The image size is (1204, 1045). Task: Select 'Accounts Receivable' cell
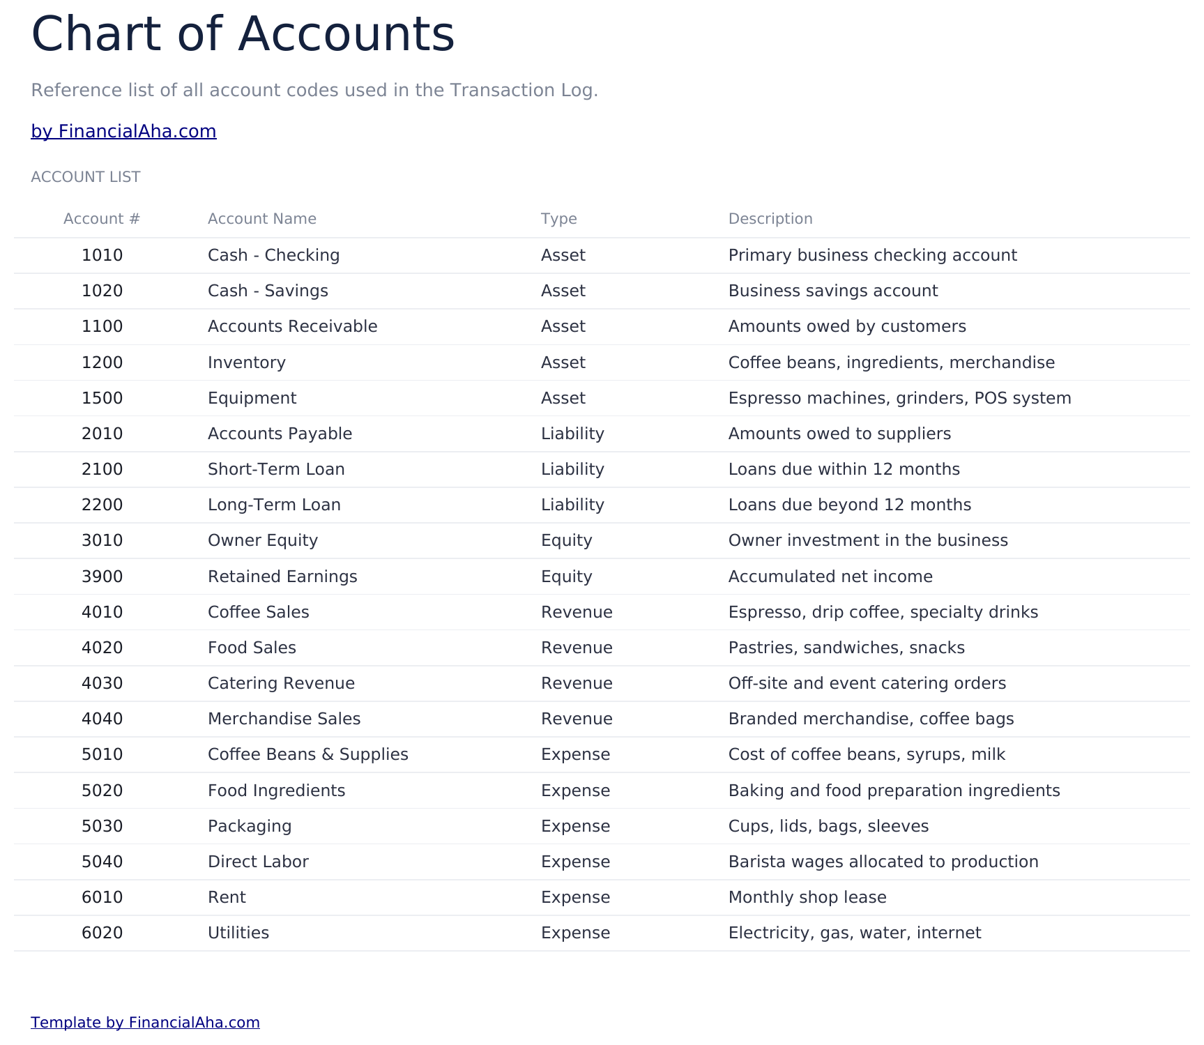(293, 326)
